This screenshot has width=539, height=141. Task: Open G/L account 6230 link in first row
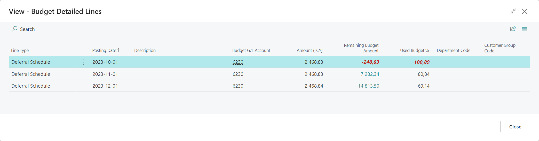coord(238,62)
